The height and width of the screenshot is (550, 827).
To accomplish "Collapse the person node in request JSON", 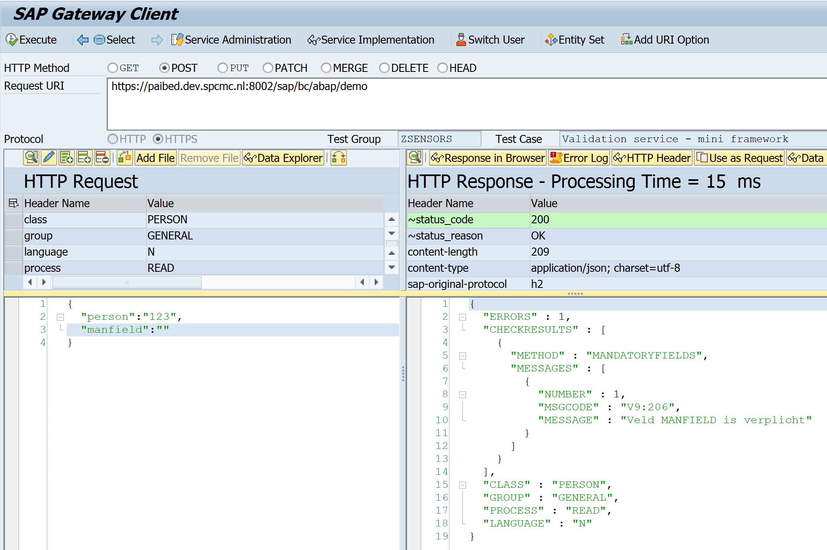I will tap(61, 317).
